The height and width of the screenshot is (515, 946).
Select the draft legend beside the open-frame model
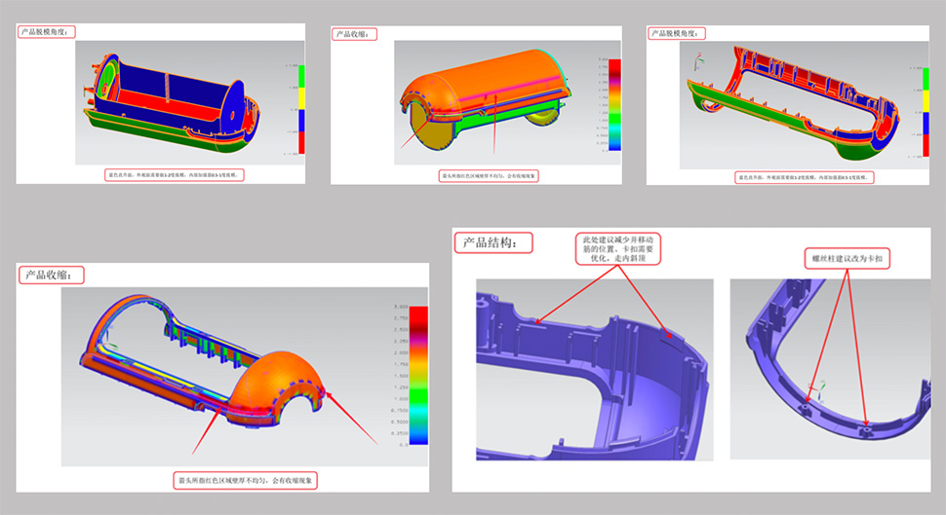[x=922, y=110]
